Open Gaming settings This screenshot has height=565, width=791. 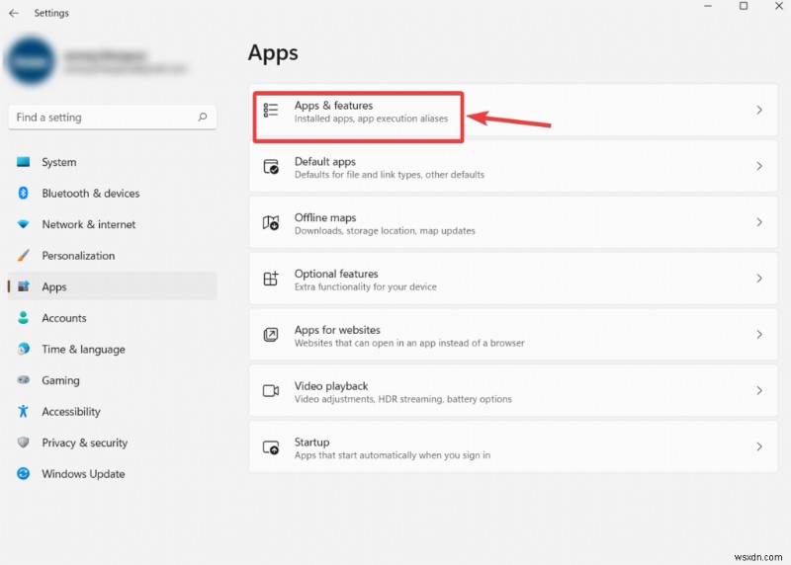click(113, 380)
